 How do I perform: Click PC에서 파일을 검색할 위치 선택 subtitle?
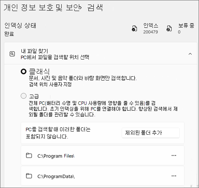[55, 57]
